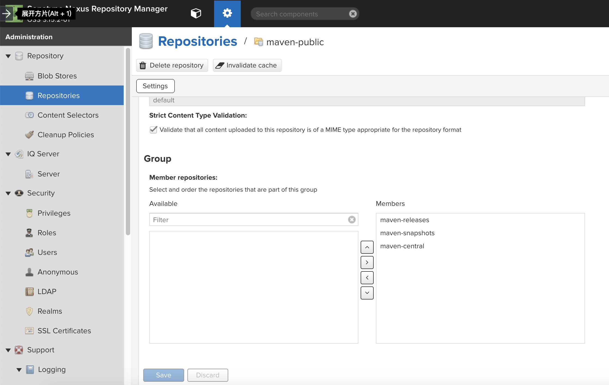Select maven-snapshots in Members list
This screenshot has width=609, height=385.
[x=407, y=233]
